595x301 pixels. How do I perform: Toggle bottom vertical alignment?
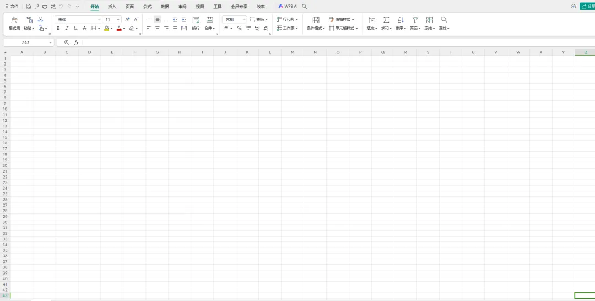166,19
